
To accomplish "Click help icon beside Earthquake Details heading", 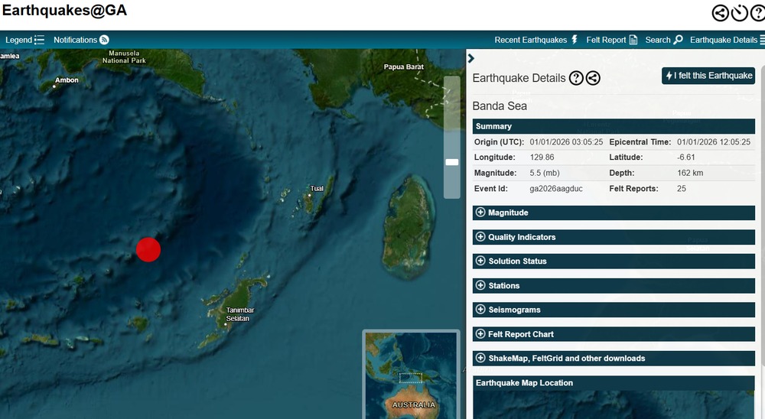I will click(576, 78).
